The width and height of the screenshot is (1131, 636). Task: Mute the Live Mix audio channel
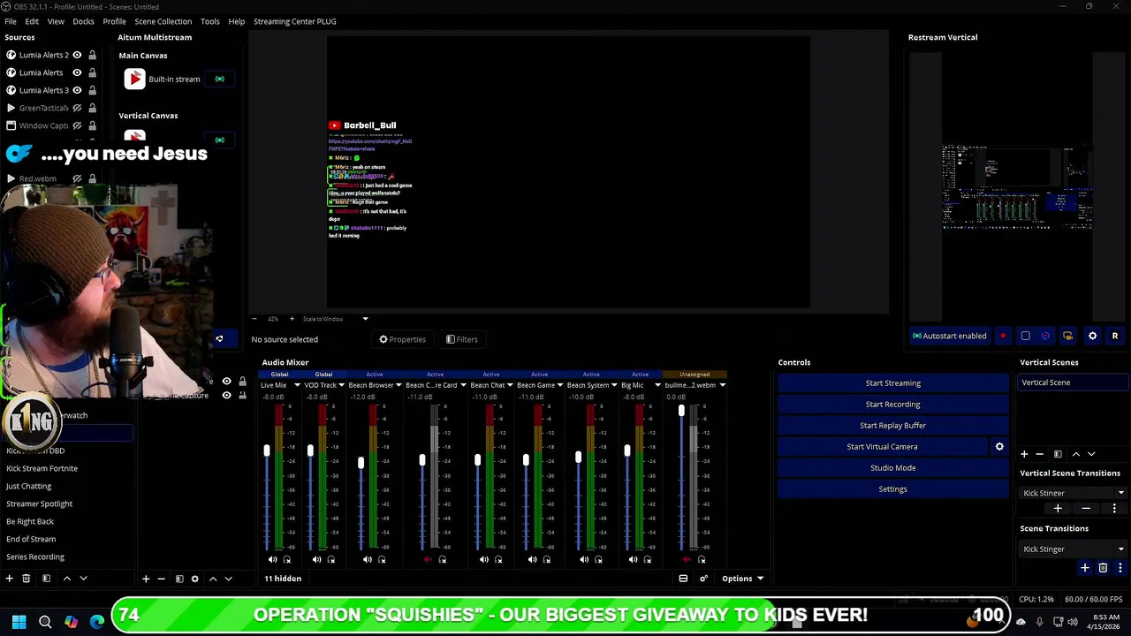[x=272, y=559]
